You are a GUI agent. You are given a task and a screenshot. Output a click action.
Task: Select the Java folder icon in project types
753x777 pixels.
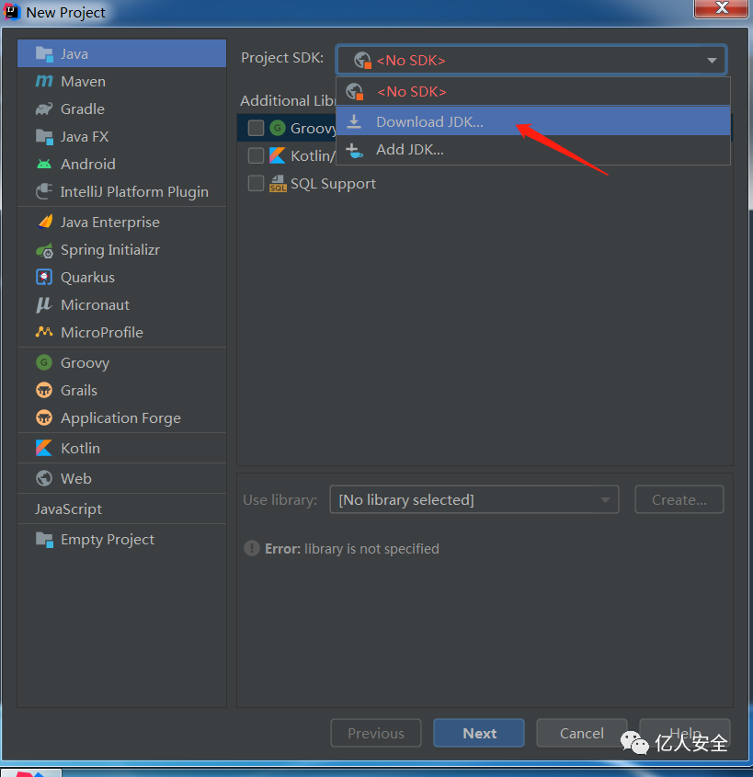coord(44,54)
